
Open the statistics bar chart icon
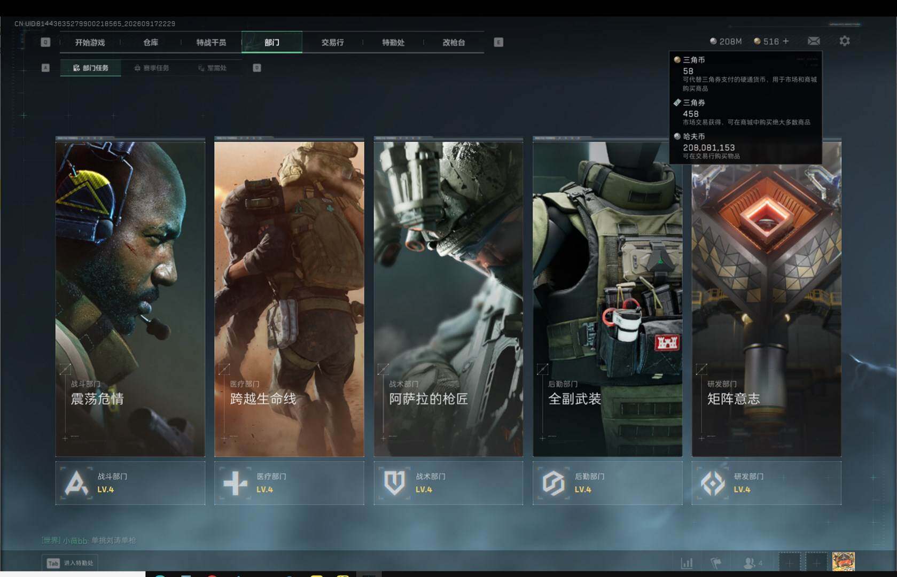tap(687, 563)
